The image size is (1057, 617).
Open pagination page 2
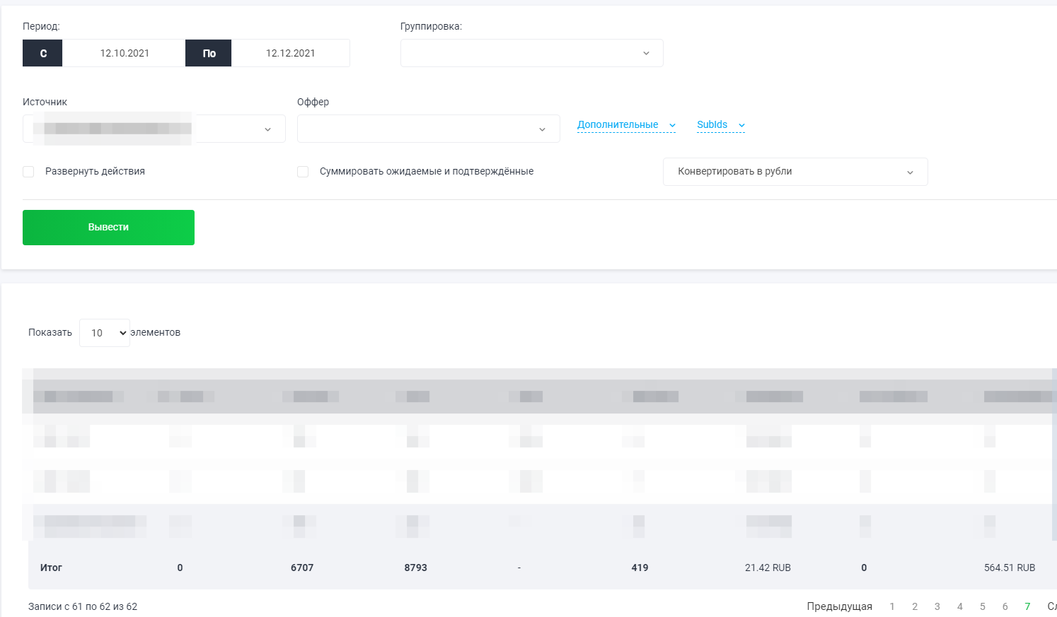915,606
